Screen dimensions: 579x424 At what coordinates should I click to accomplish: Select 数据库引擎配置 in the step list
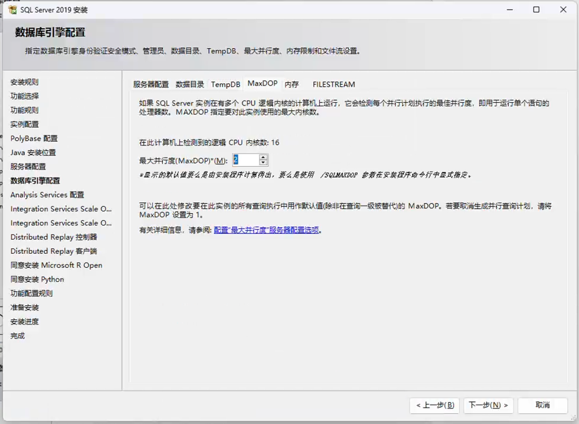click(x=35, y=180)
